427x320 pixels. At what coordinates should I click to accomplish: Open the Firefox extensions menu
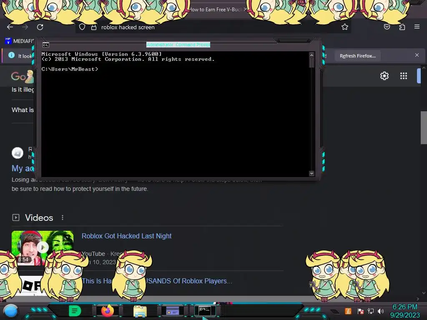pyautogui.click(x=402, y=27)
